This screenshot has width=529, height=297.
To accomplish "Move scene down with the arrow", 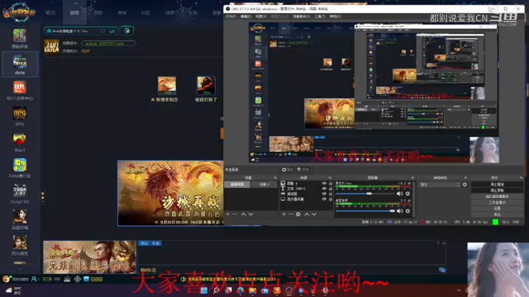I will 251,214.
